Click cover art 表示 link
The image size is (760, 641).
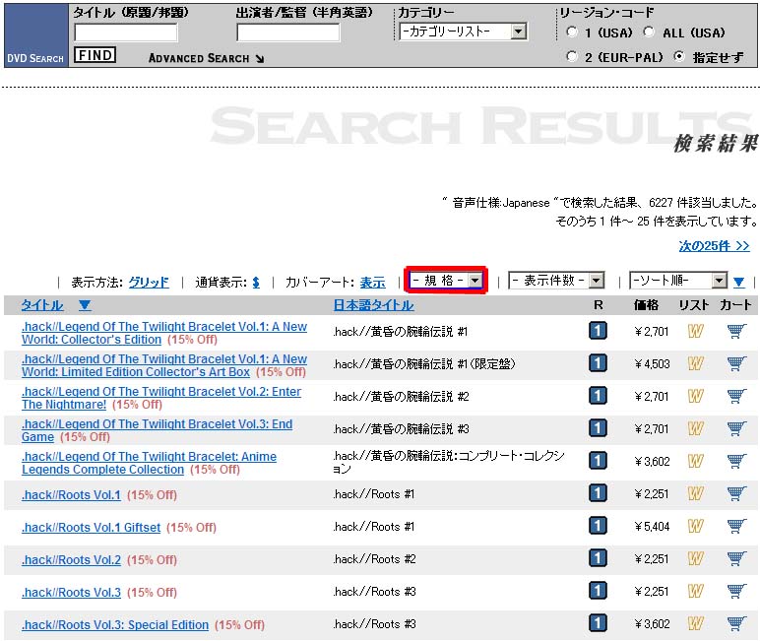[x=372, y=283]
